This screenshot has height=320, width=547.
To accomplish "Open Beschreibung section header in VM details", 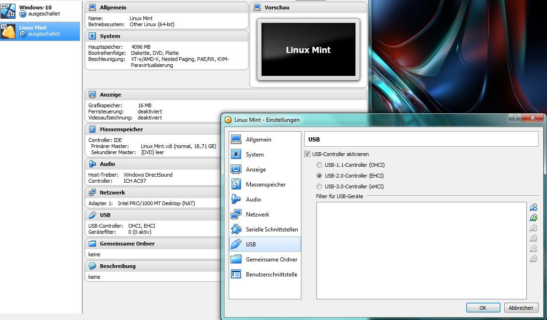I will 153,266.
